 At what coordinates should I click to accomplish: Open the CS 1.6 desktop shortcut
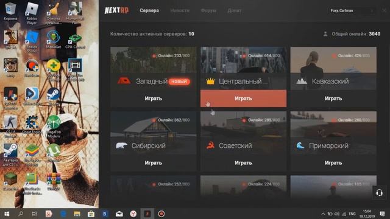10,127
